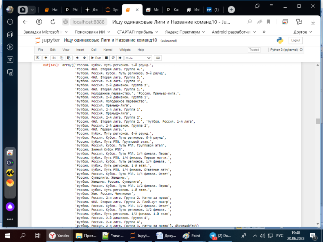Toggle the Trusted notebook indicator
This screenshot has width=323, height=242.
pyautogui.click(x=254, y=50)
